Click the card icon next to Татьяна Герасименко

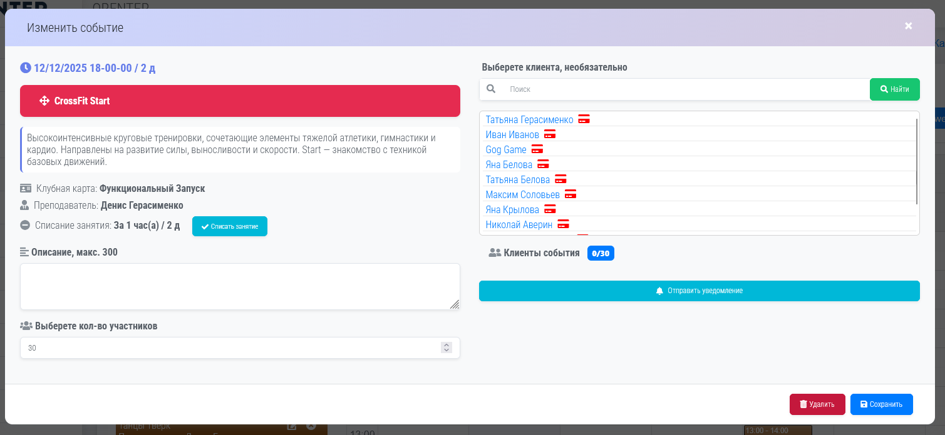pyautogui.click(x=584, y=119)
